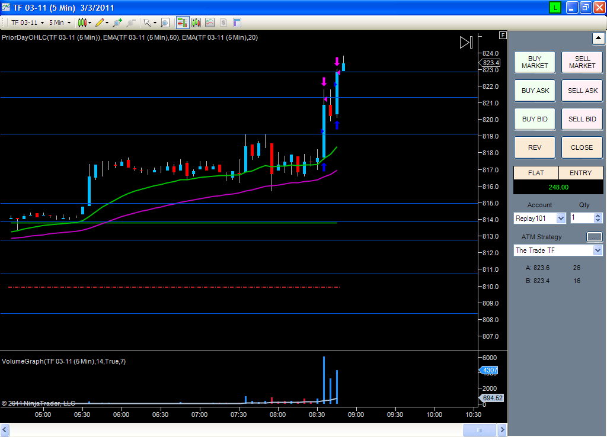Click the SELL ASK button
607x437 pixels.
click(582, 91)
